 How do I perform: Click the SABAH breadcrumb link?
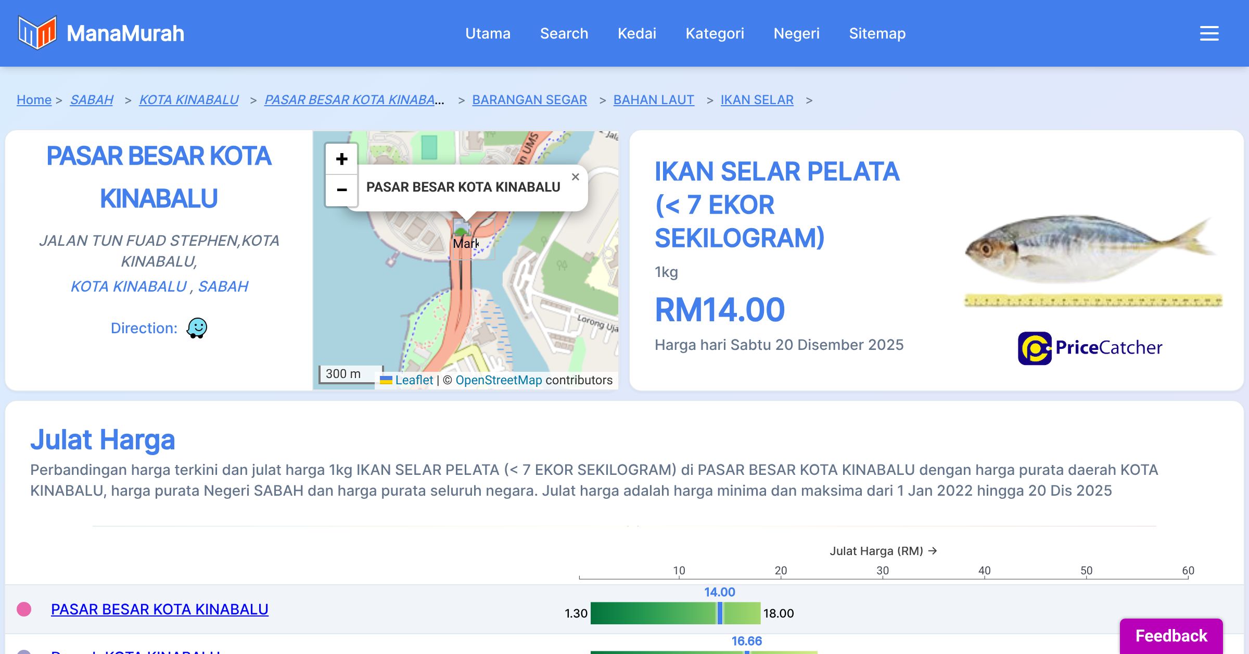[92, 99]
